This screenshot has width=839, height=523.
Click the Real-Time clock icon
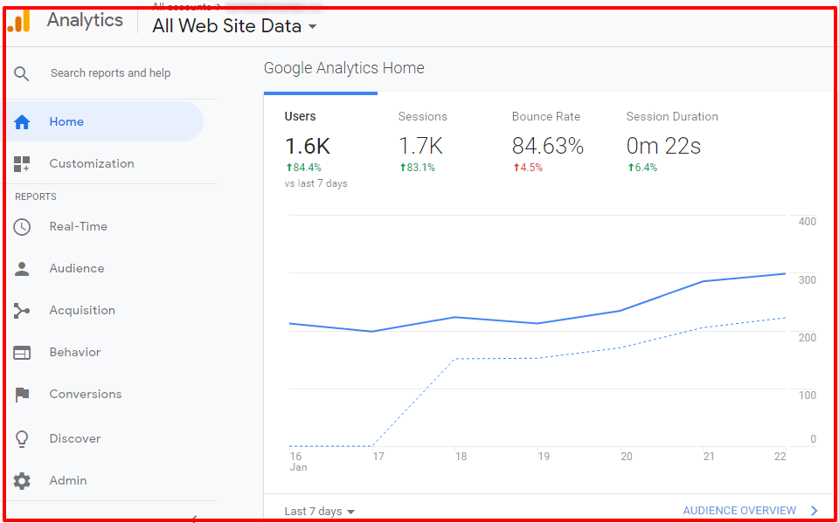21,227
